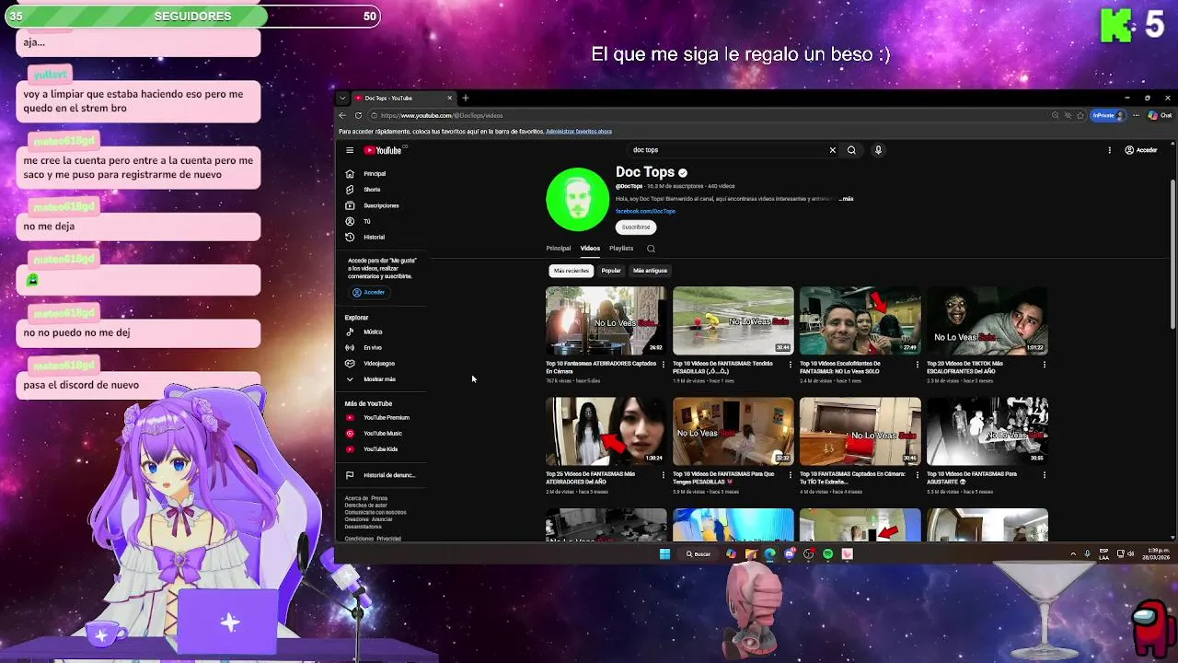
Task: Open options for Top 10 Fantasmas ATERRADORES video
Action: [x=664, y=364]
